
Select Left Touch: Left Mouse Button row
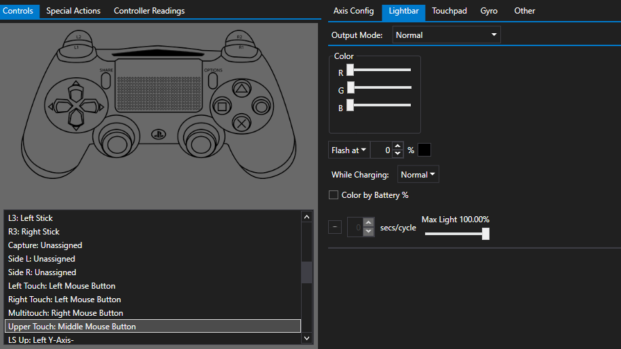click(x=153, y=286)
